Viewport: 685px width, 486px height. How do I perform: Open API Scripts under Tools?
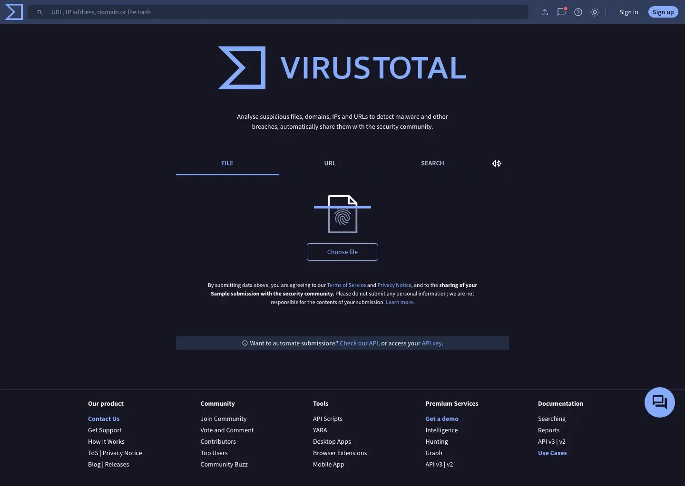click(x=328, y=419)
